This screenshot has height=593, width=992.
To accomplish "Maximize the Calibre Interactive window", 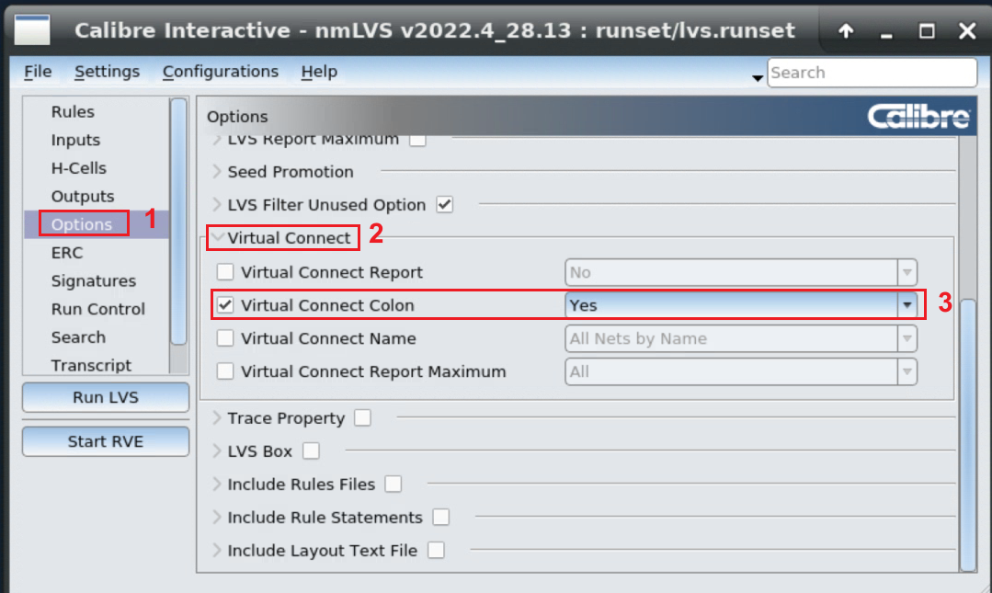I will pos(926,30).
